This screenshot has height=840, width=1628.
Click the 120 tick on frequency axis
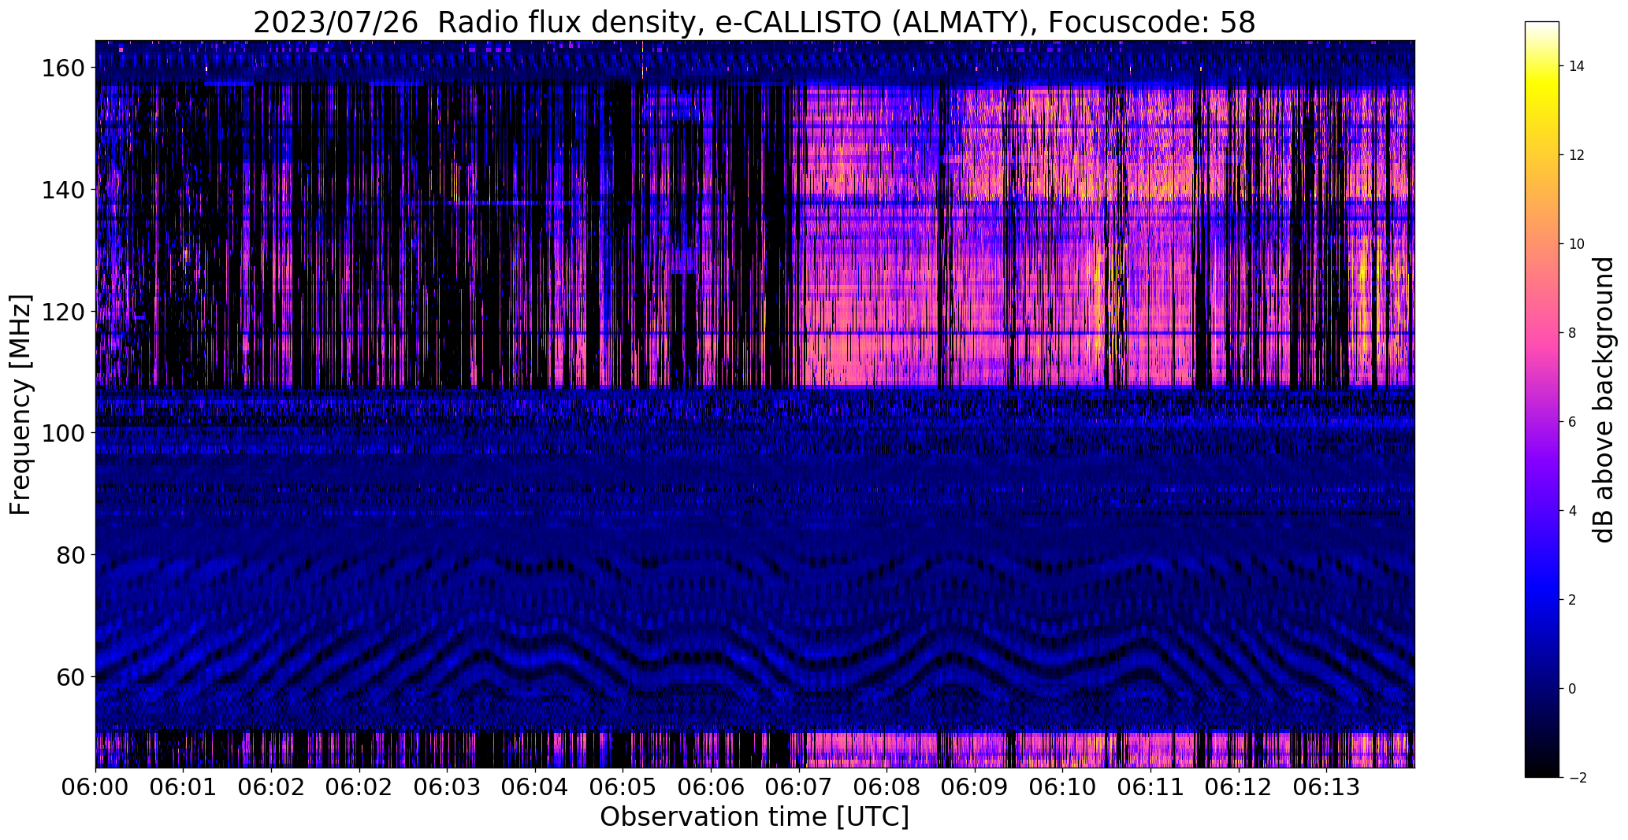point(61,312)
